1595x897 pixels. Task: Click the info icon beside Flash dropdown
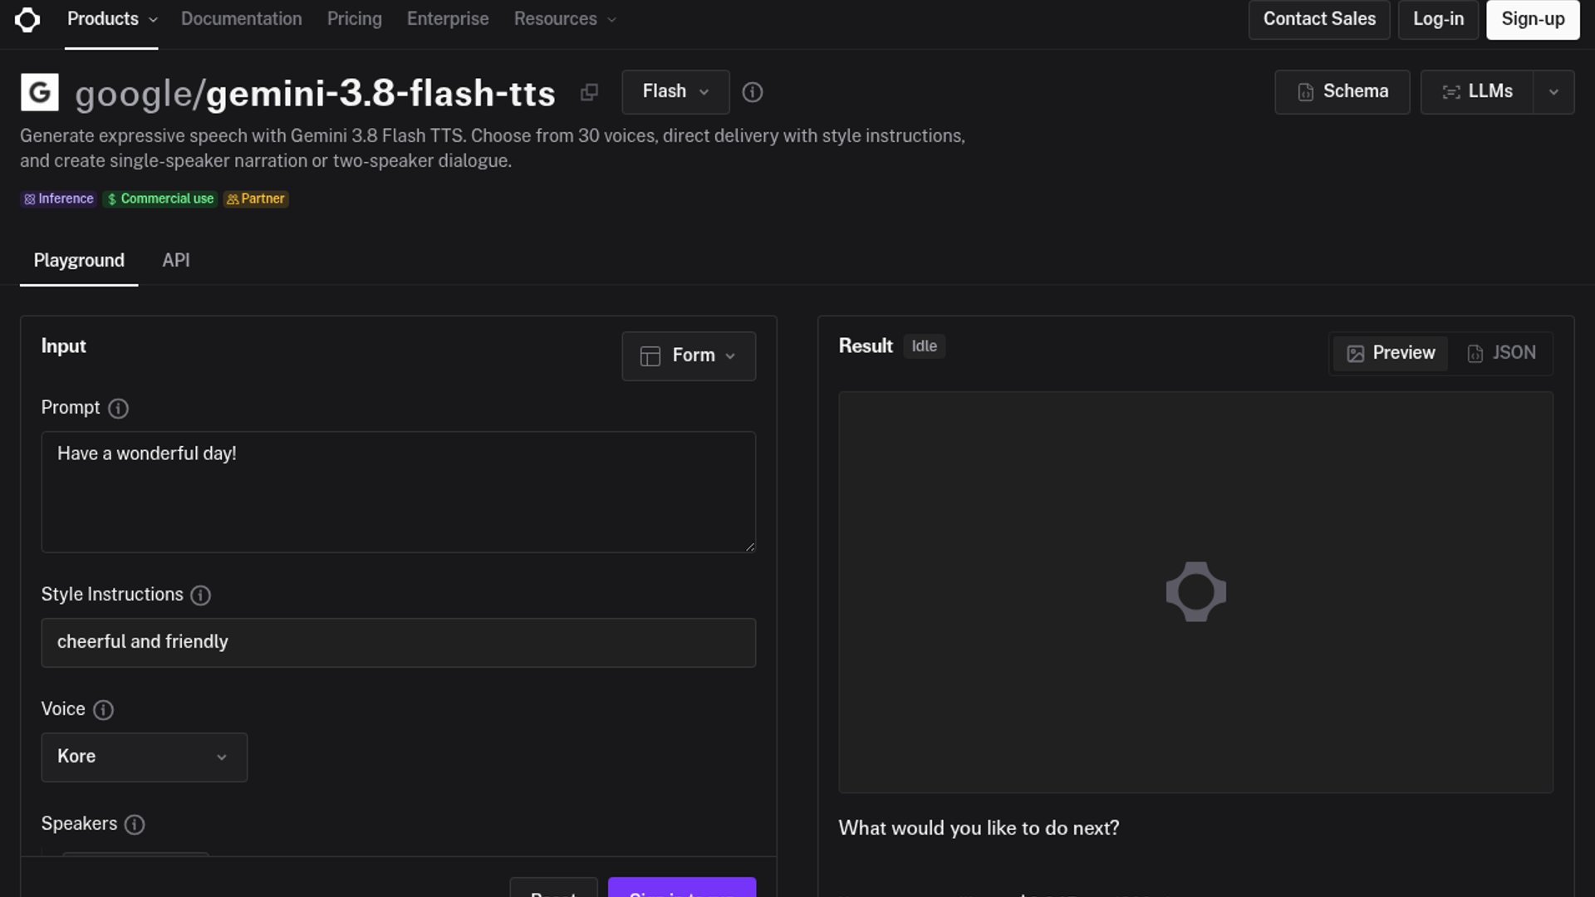753,92
